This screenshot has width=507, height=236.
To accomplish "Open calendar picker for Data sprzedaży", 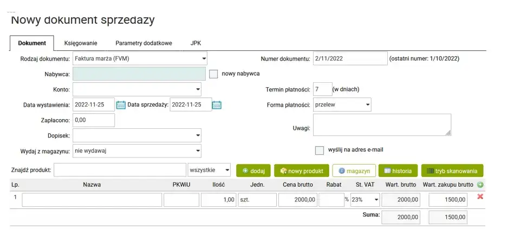I will 217,105.
